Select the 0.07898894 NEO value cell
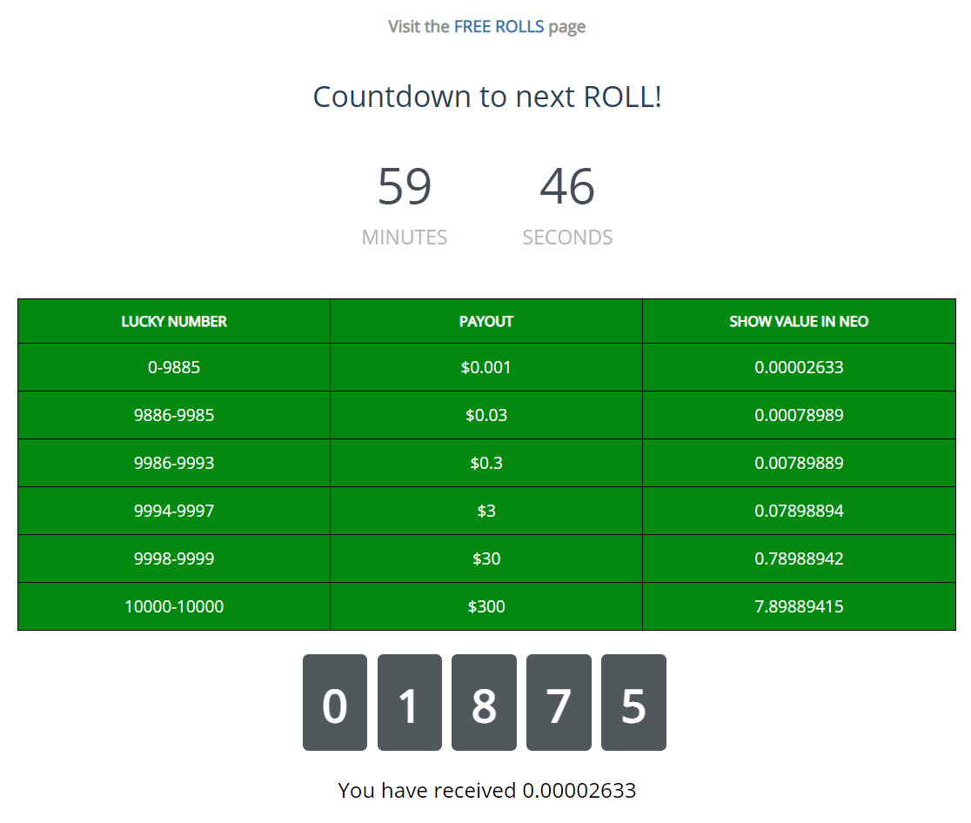 pyautogui.click(x=799, y=511)
